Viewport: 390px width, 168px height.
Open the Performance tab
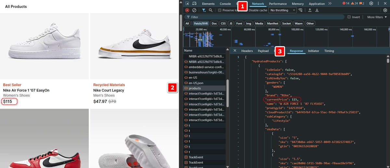(x=278, y=4)
